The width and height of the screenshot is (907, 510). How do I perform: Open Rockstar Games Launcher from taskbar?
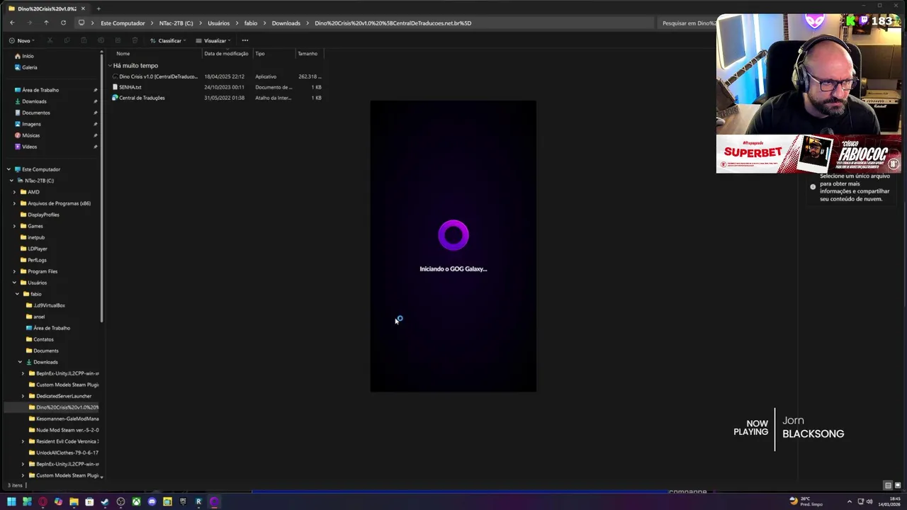click(x=198, y=501)
